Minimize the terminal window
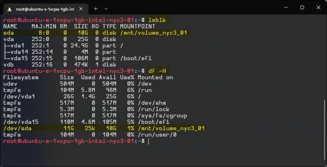Viewport: 327px width, 167px height. pyautogui.click(x=286, y=7)
